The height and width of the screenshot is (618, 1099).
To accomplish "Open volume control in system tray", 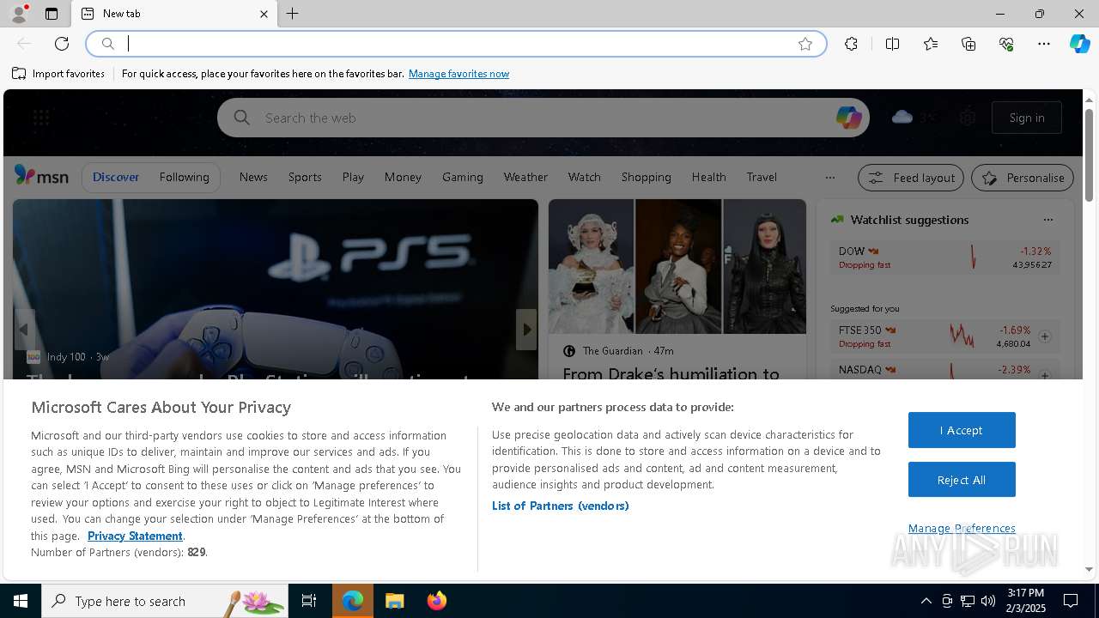I will point(988,601).
